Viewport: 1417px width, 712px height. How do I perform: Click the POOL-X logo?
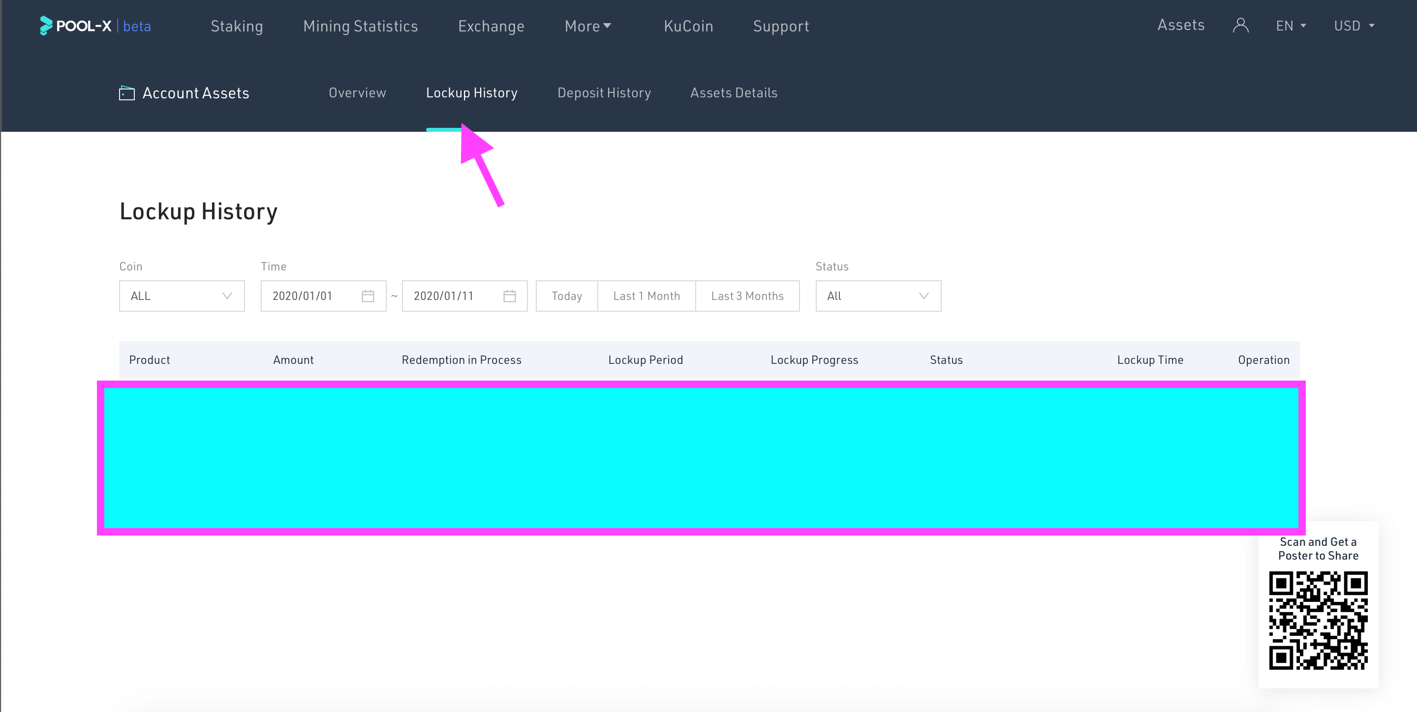pyautogui.click(x=76, y=26)
